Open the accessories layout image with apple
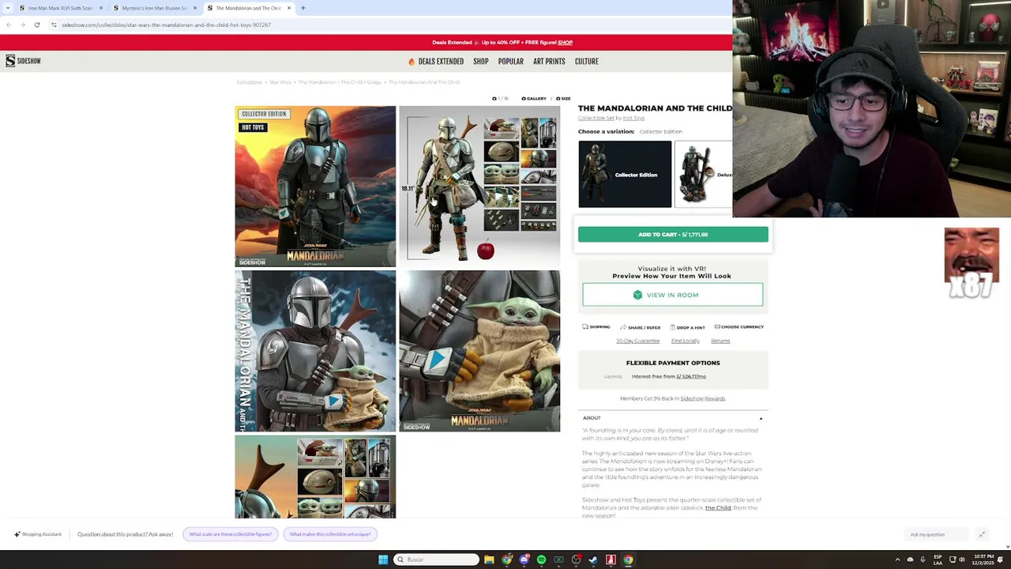This screenshot has height=569, width=1011. [479, 187]
